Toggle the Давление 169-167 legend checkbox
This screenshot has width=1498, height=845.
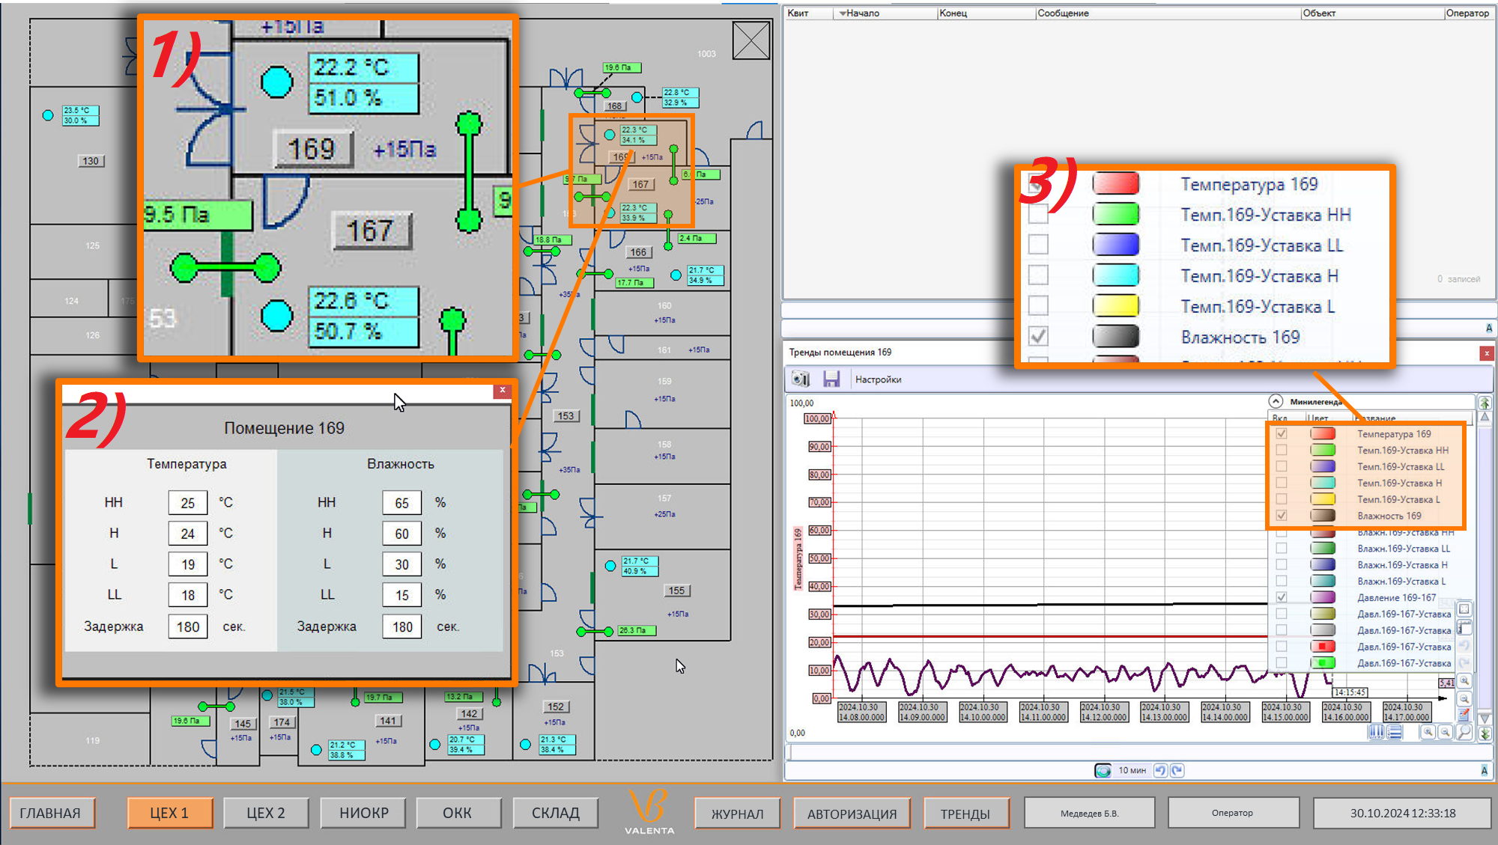[1282, 597]
